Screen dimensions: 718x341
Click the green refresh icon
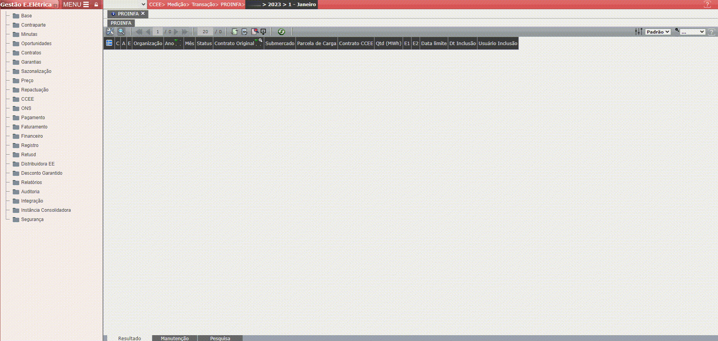tap(281, 32)
